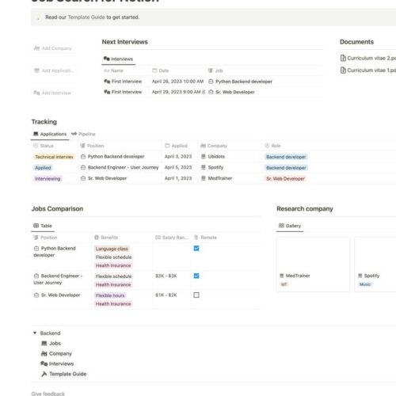
Task: Select the Gallery tab in Research company
Action: pos(290,226)
